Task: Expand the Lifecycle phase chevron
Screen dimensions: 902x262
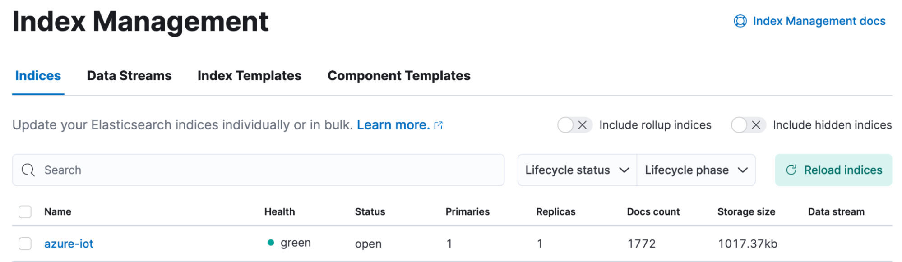Action: pos(743,170)
